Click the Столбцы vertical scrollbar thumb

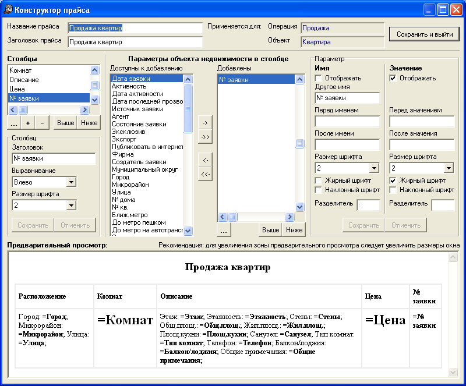(94, 85)
